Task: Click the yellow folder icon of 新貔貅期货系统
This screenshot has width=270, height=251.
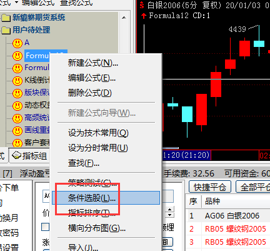Action: [x=6, y=18]
